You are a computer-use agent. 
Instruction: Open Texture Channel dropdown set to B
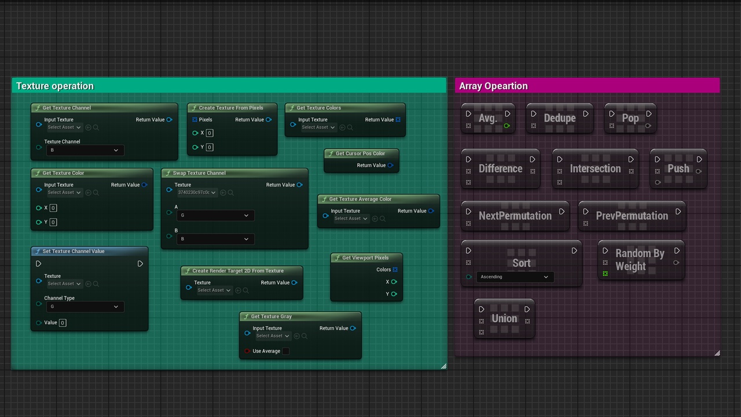tap(85, 150)
